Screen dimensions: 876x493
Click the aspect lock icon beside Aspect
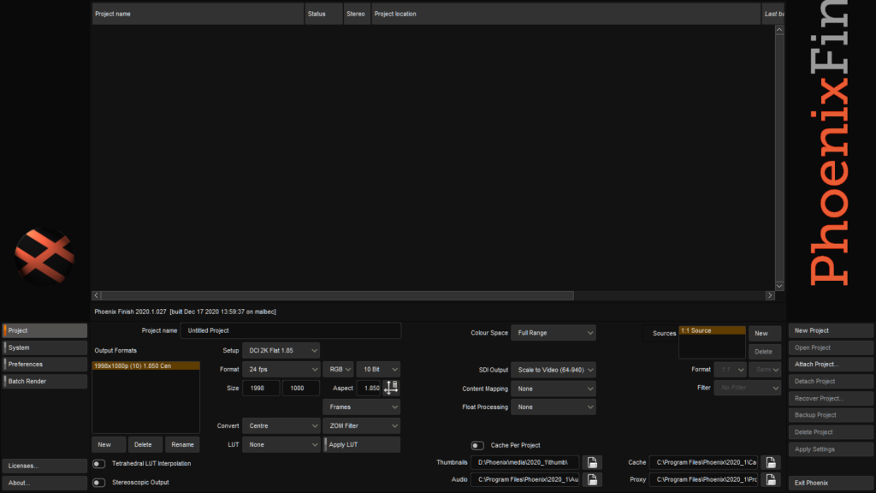(x=391, y=388)
